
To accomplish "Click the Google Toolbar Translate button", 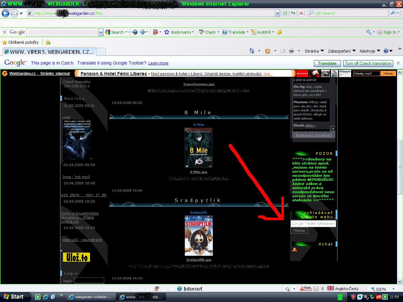I will pos(234,32).
